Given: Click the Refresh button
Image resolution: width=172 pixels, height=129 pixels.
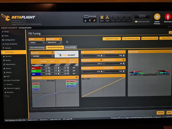Looking at the screenshot, I should (160, 113).
